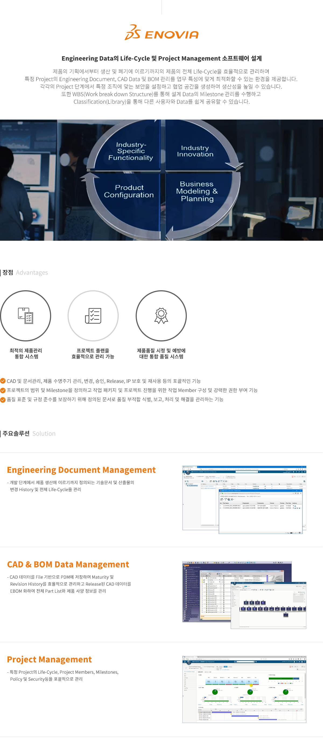Click the clipboard documents icon for product management

[x=26, y=316]
